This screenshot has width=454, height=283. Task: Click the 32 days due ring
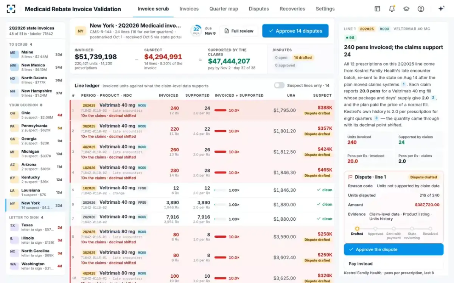pyautogui.click(x=196, y=31)
